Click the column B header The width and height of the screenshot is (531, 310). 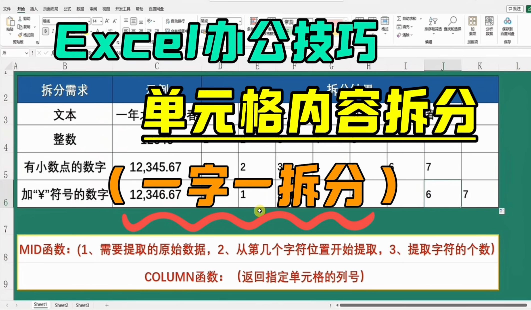pyautogui.click(x=65, y=66)
